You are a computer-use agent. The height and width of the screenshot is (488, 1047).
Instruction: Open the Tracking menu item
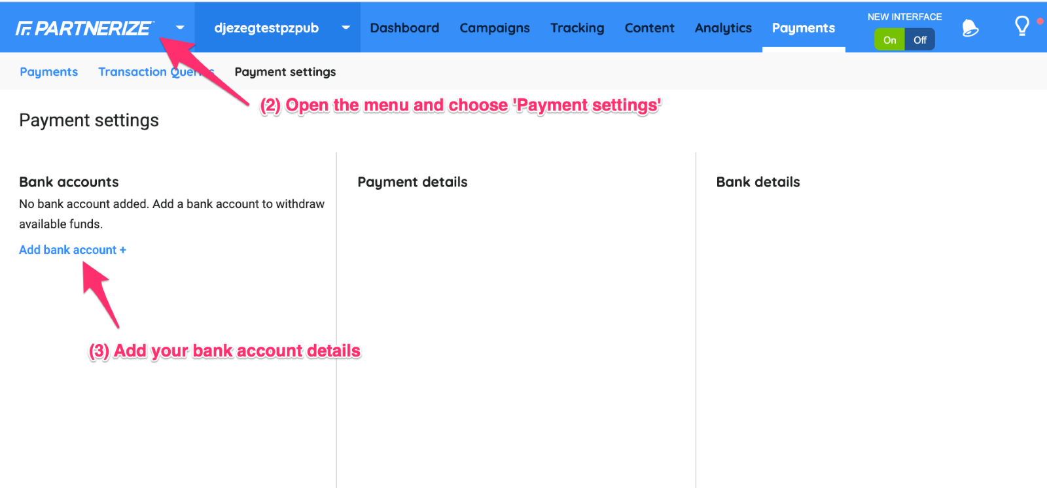577,28
